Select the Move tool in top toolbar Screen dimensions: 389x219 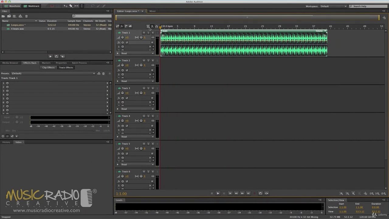tap(65, 6)
